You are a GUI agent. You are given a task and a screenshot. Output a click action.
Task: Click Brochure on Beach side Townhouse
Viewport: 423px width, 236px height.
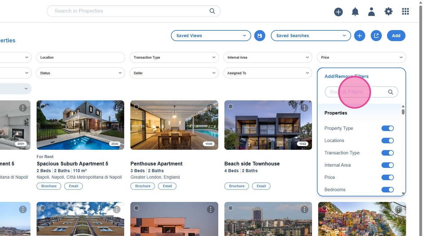237,186
